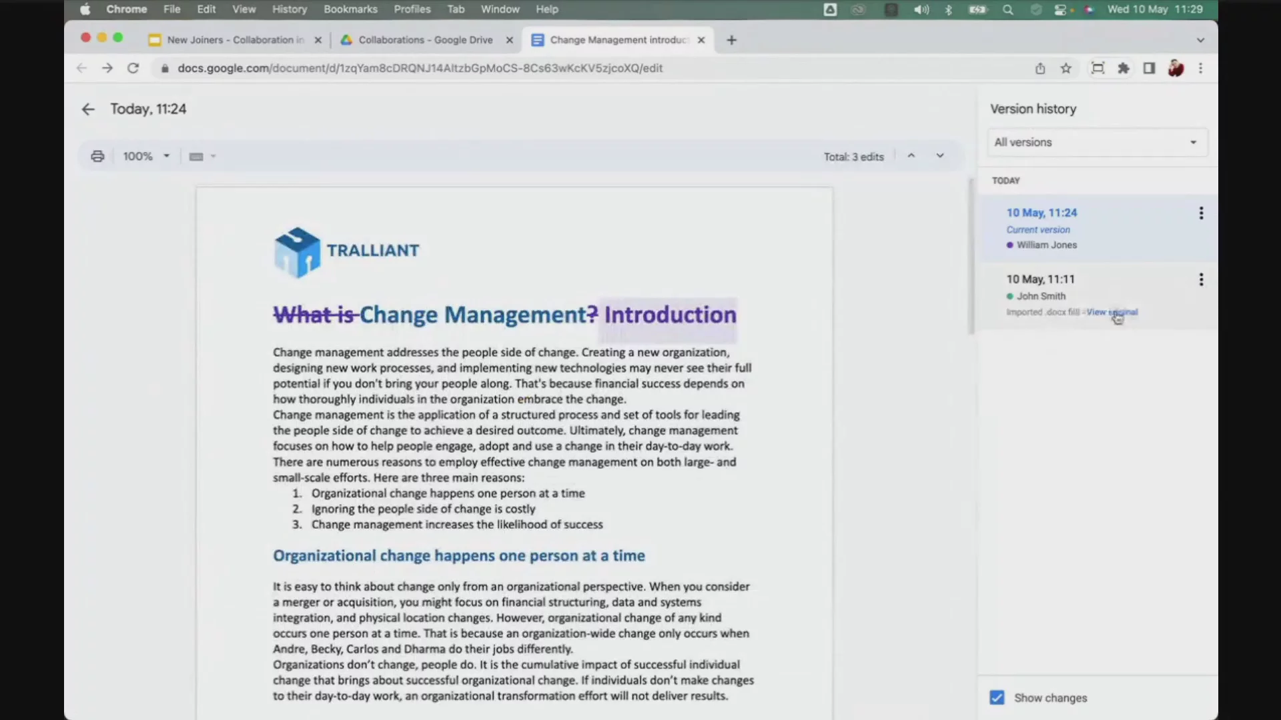1281x720 pixels.
Task: Open the Chrome profile avatar
Action: coord(1176,68)
